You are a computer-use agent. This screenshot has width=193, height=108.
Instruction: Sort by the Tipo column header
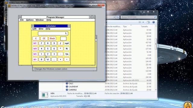click(x=125, y=26)
